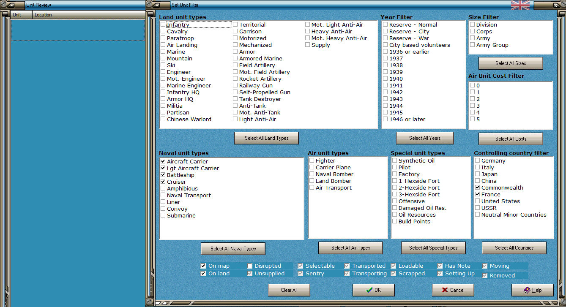Tick the United States checkbox
The image size is (566, 307).
click(x=477, y=201)
